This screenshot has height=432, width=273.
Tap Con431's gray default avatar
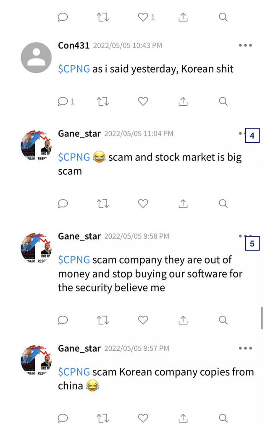point(36,58)
